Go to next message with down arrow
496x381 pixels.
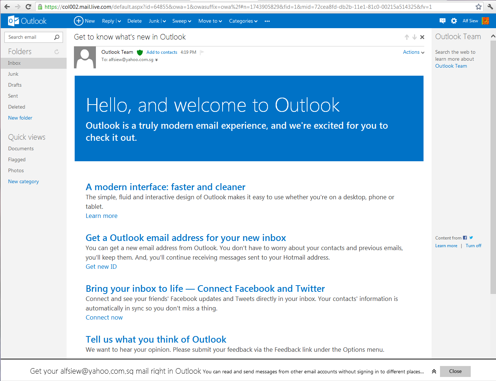click(414, 37)
